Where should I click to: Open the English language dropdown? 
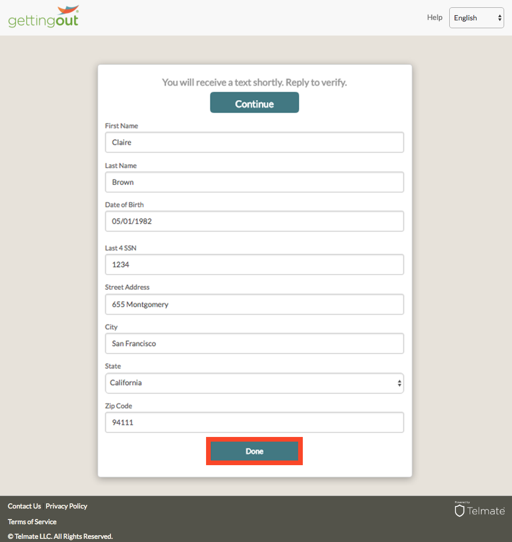(x=476, y=18)
